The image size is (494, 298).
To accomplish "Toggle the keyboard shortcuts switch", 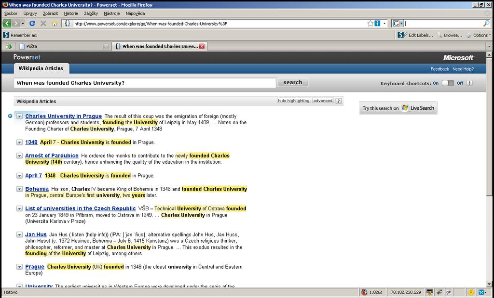I will [x=448, y=83].
